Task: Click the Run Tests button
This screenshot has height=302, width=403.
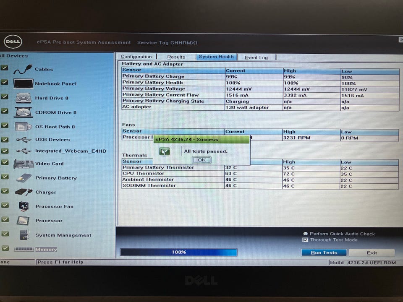Action: 324,253
